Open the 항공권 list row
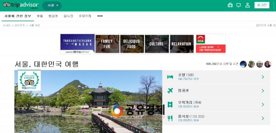The width and height of the screenshot is (276, 133). coord(216,91)
